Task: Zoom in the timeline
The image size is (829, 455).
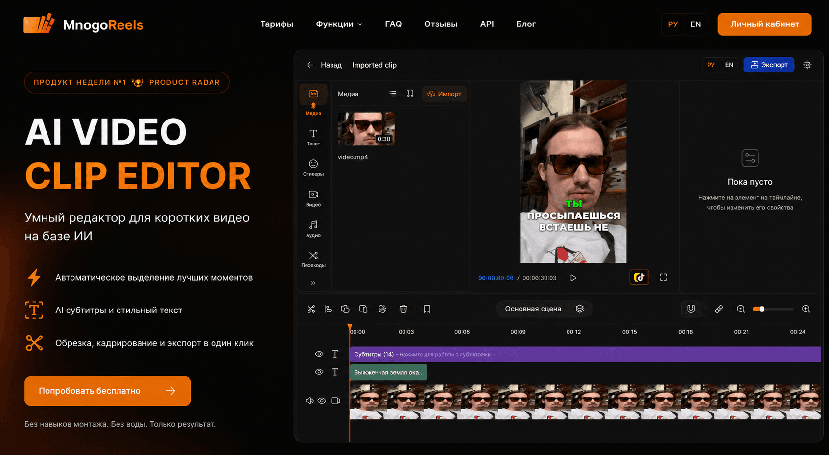Action: coord(806,309)
